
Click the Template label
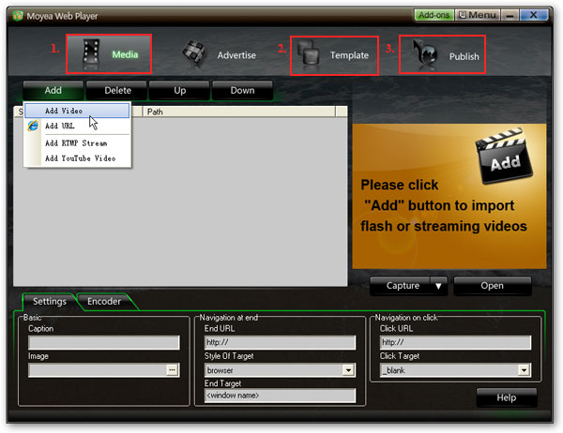349,55
